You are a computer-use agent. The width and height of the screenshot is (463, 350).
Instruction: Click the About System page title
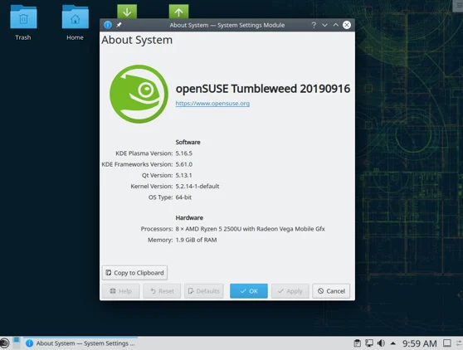(x=137, y=40)
